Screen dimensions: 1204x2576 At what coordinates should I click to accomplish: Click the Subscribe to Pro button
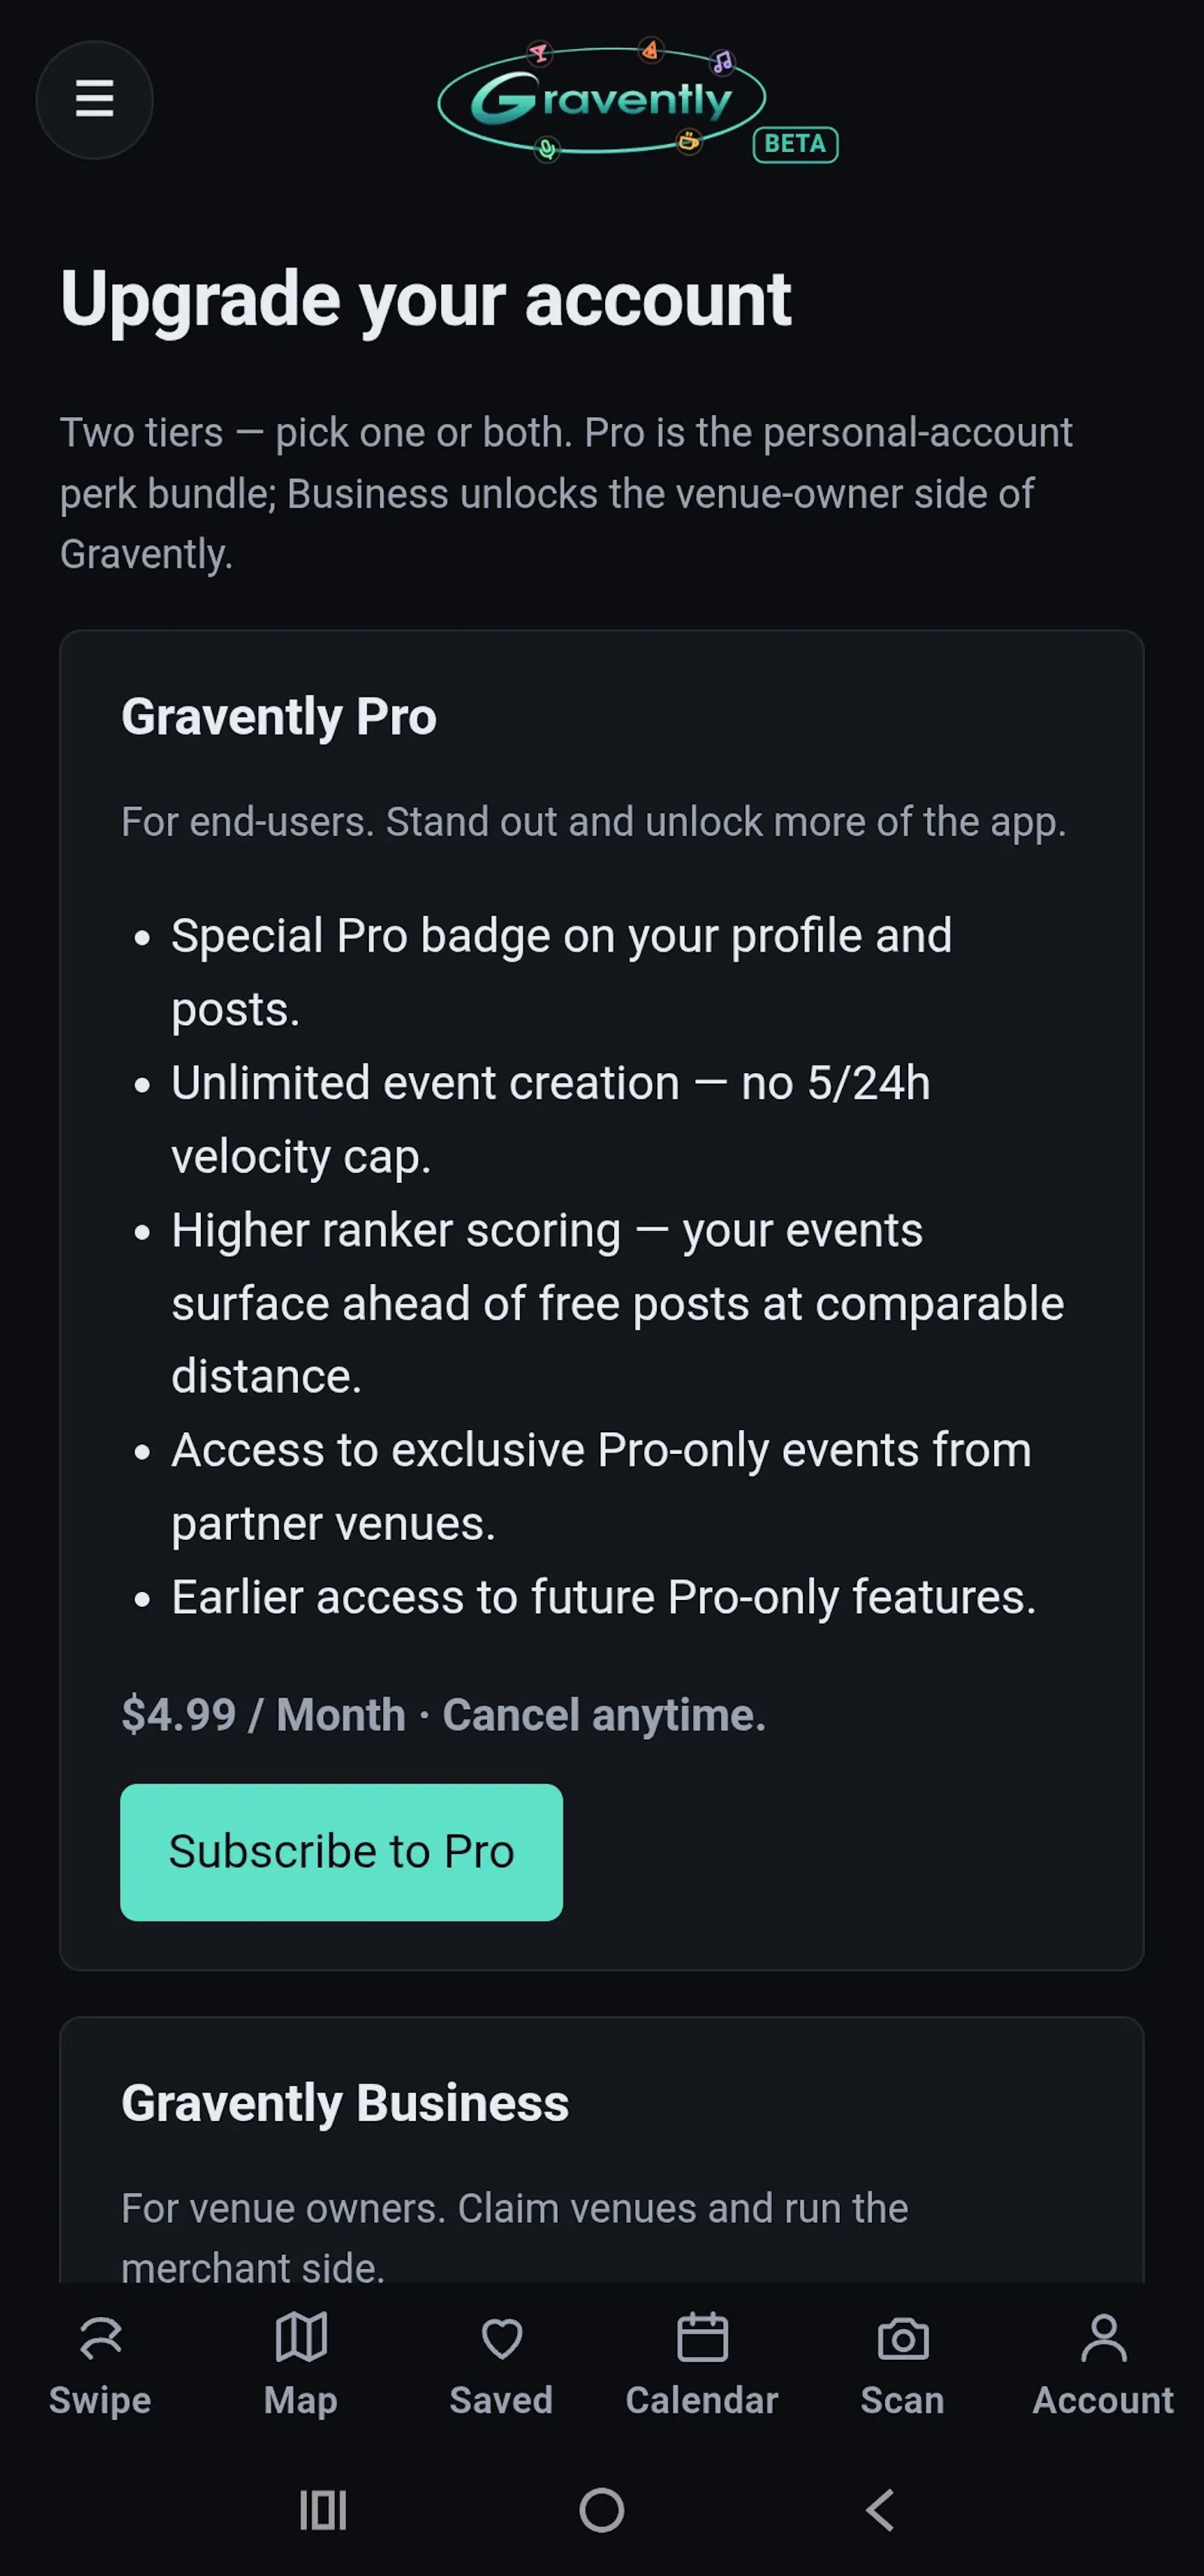coord(342,1852)
